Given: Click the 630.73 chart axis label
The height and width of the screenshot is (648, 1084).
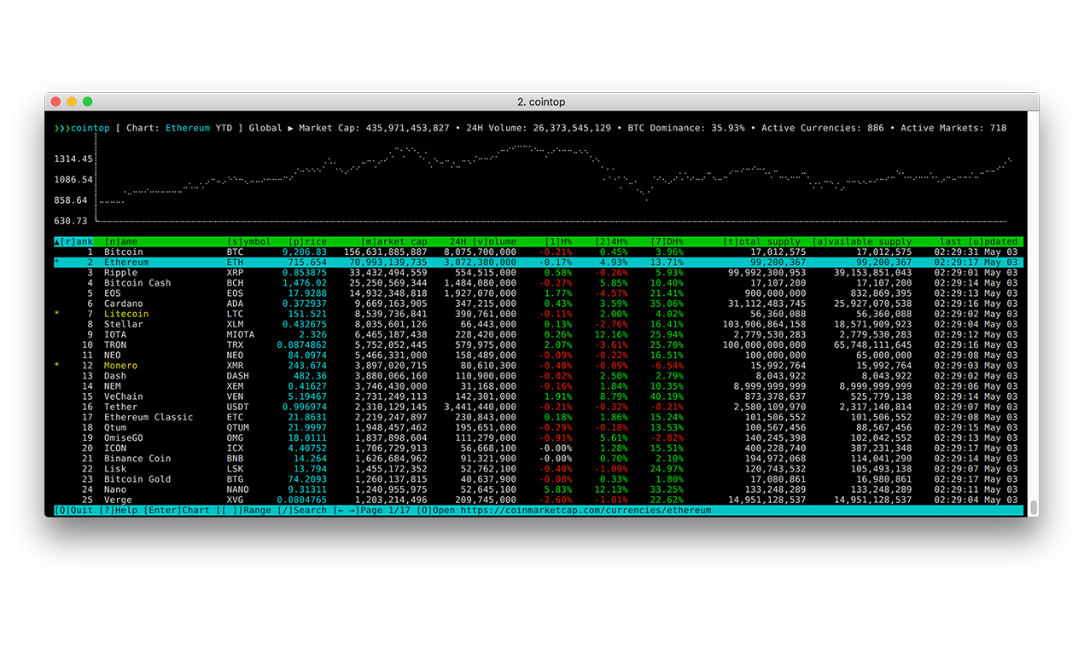Looking at the screenshot, I should point(71,221).
